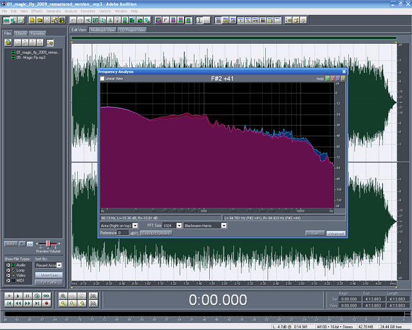Viewport: 412px width, 330px height.
Task: Switch to the Favorites panel tab
Action: point(37,34)
